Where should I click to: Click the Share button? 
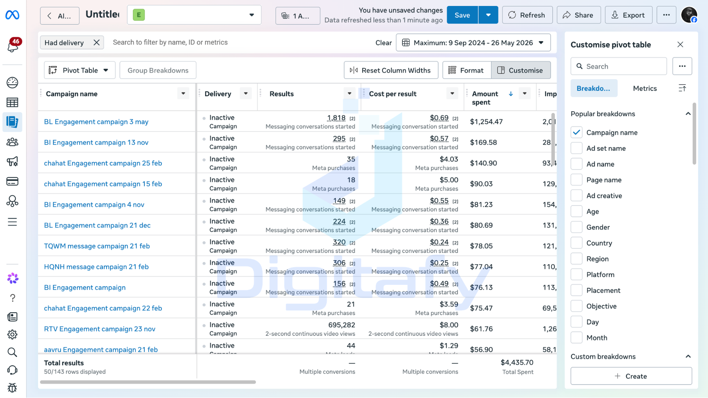(x=579, y=15)
